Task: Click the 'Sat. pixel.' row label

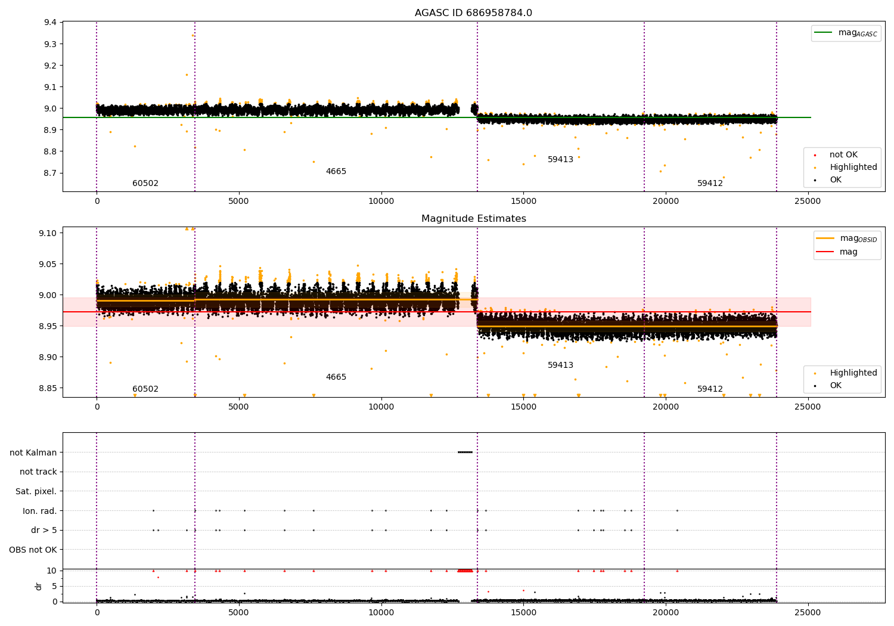Action: (36, 492)
